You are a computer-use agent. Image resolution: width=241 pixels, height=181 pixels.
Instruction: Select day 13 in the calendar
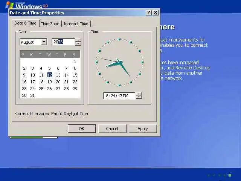coord(58,75)
